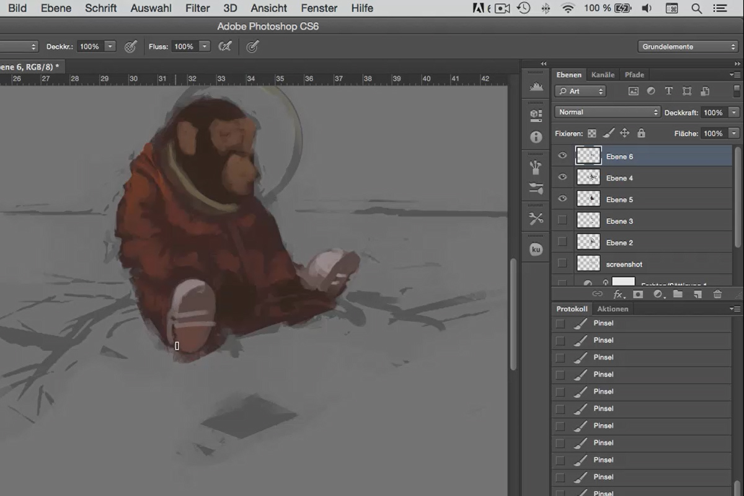Screen dimensions: 744x496
Task: Switch to the Aktionen tab
Action: coord(613,309)
